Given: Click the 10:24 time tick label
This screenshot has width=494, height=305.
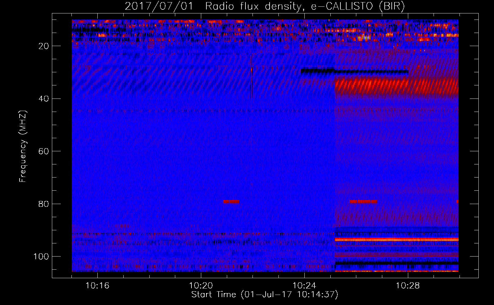Looking at the screenshot, I should pos(304,286).
